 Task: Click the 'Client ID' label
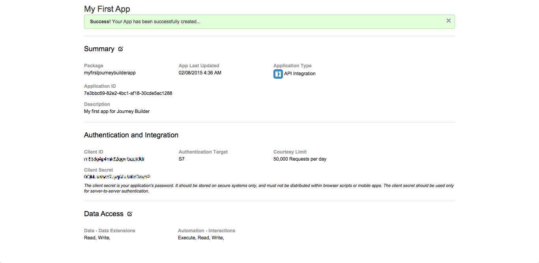(94, 152)
